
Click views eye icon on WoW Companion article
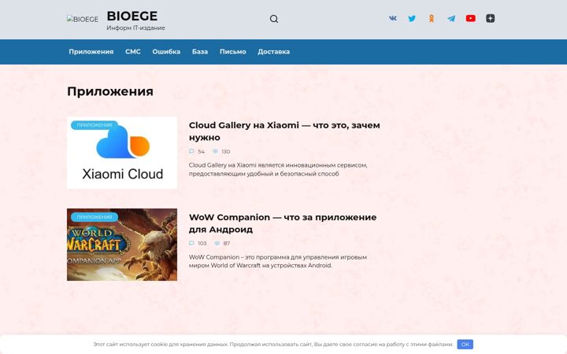(x=217, y=243)
